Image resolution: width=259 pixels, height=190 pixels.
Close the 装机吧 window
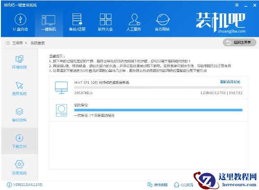255,5
